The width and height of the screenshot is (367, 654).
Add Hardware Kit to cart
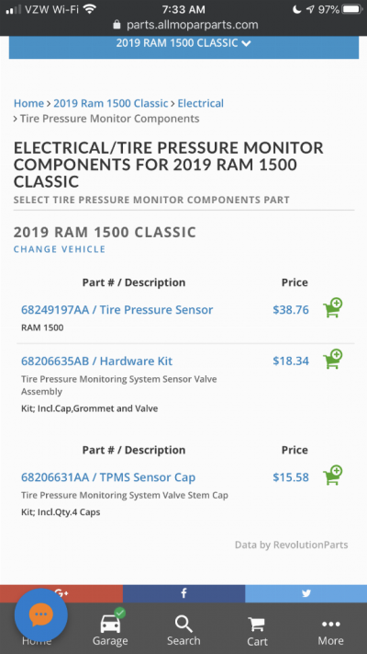[332, 359]
